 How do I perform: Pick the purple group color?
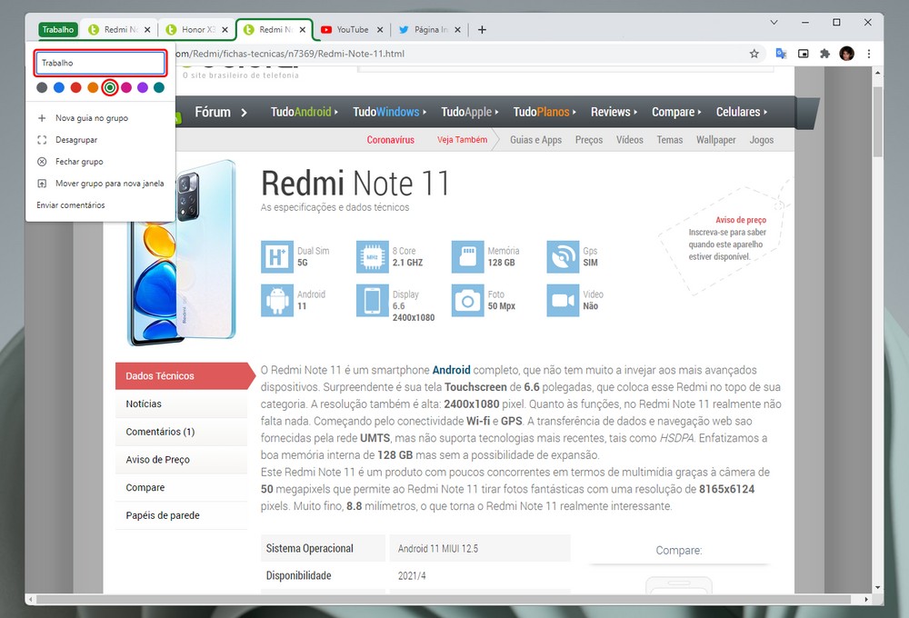point(143,87)
